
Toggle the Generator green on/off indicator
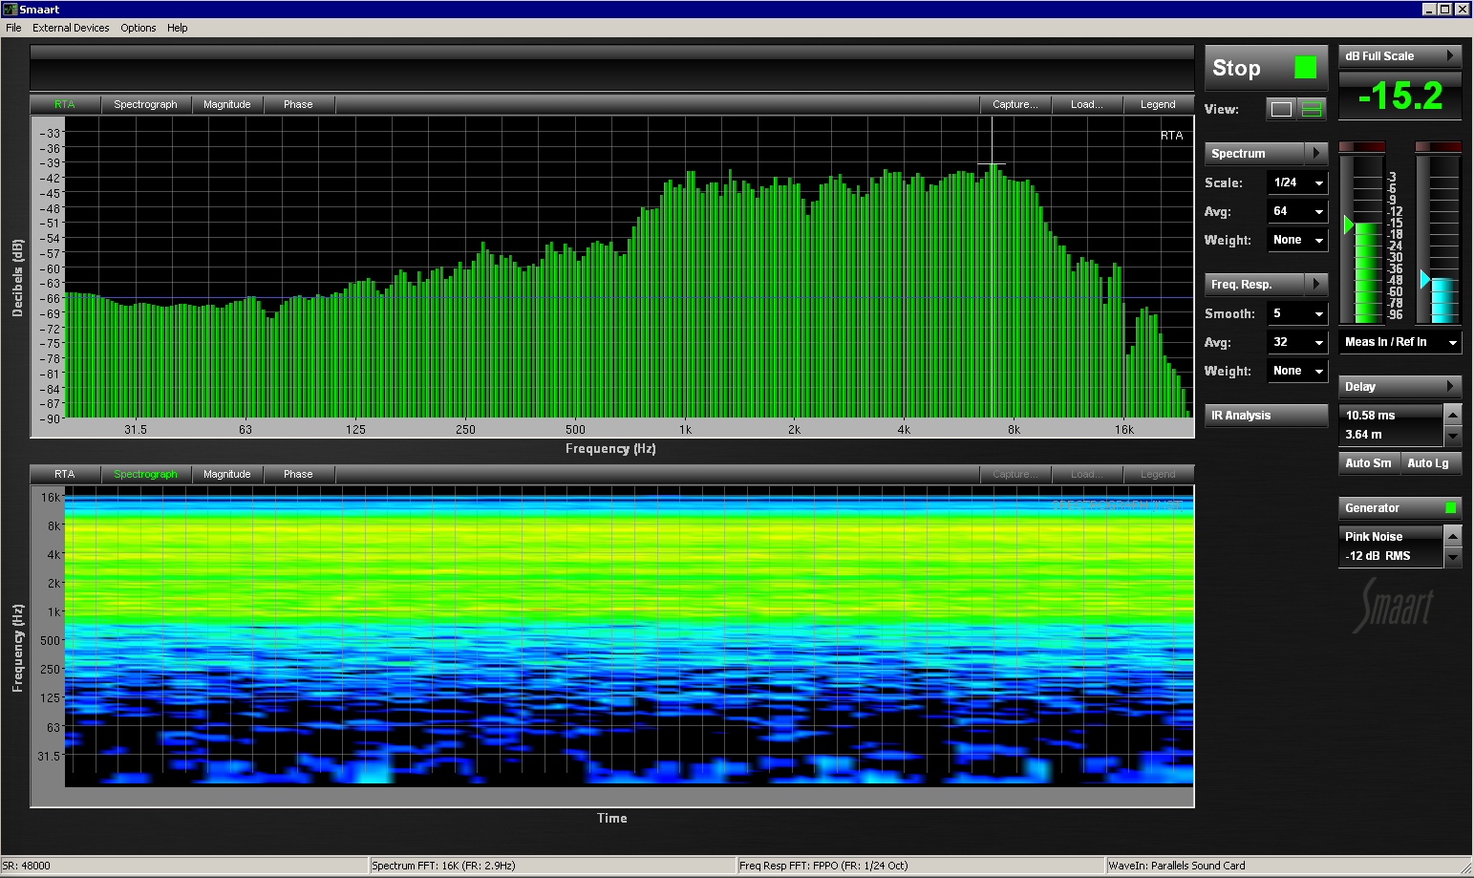[x=1450, y=507]
